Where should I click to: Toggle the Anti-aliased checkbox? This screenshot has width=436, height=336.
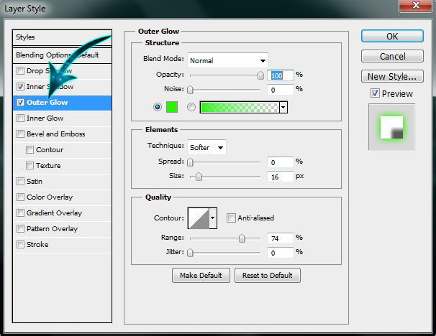(231, 218)
